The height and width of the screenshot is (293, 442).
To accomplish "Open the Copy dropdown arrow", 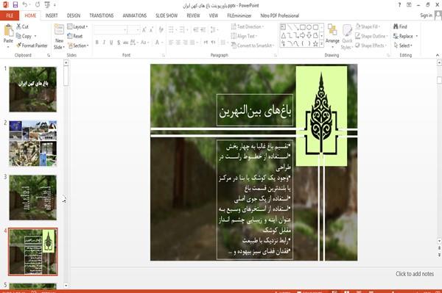I will pyautogui.click(x=35, y=36).
